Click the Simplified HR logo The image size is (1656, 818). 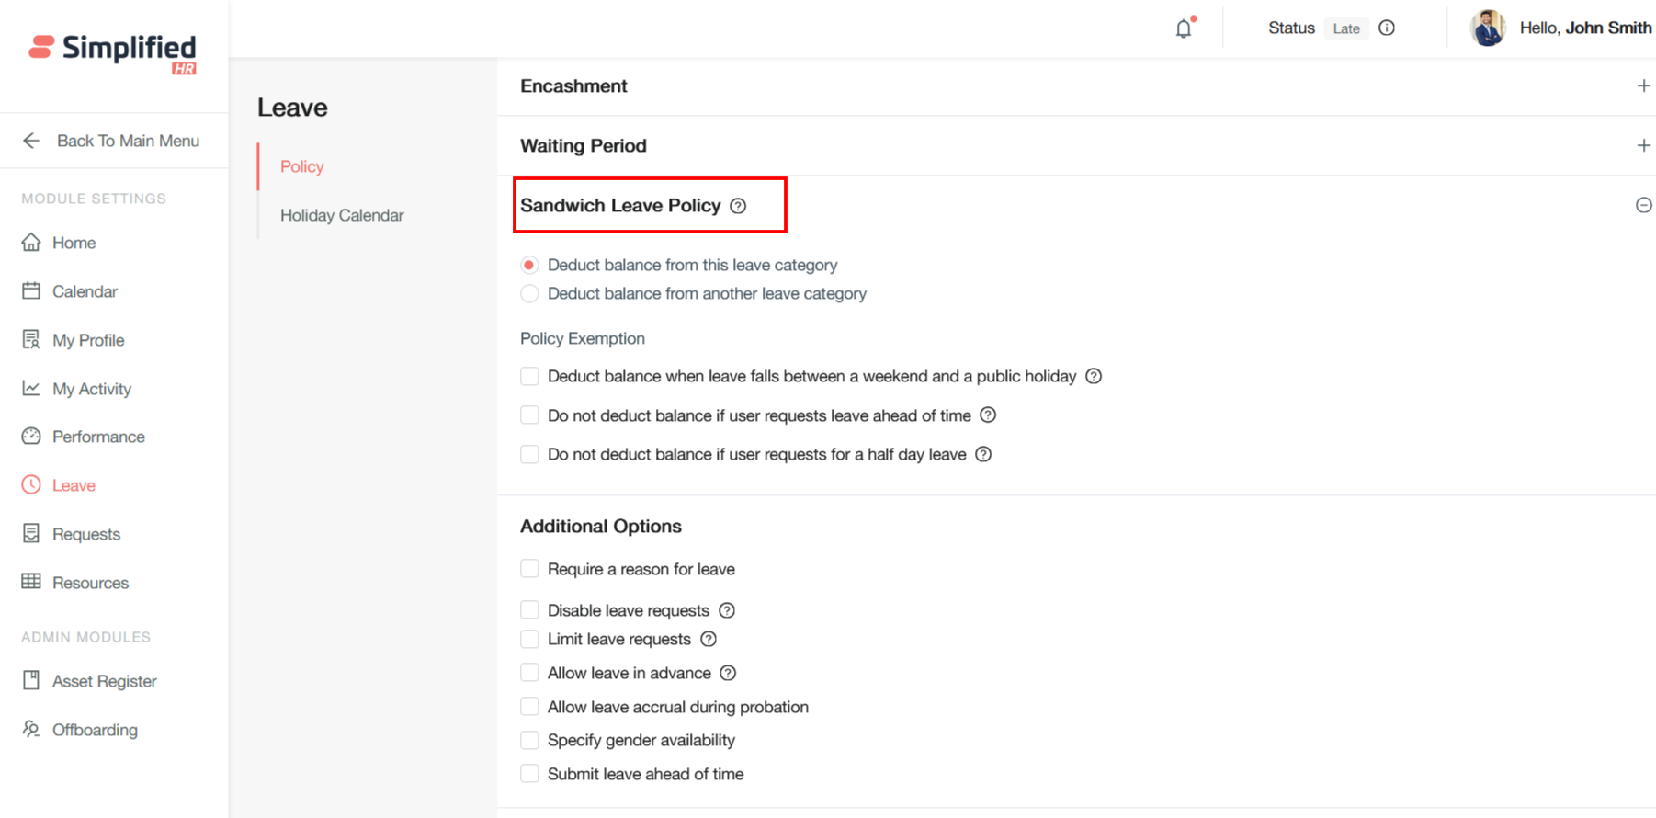(x=112, y=53)
